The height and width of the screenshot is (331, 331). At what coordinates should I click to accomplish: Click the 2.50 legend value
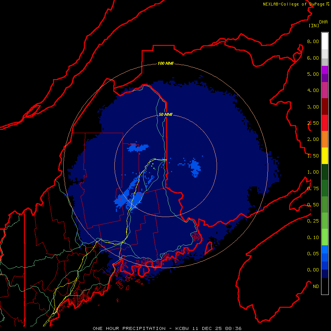[x=313, y=123]
